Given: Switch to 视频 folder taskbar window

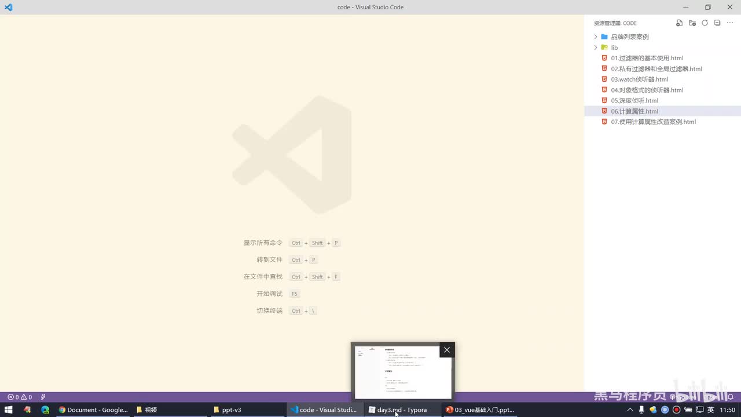Looking at the screenshot, I should coord(170,409).
